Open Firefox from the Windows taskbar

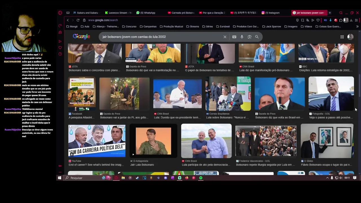[187, 178]
